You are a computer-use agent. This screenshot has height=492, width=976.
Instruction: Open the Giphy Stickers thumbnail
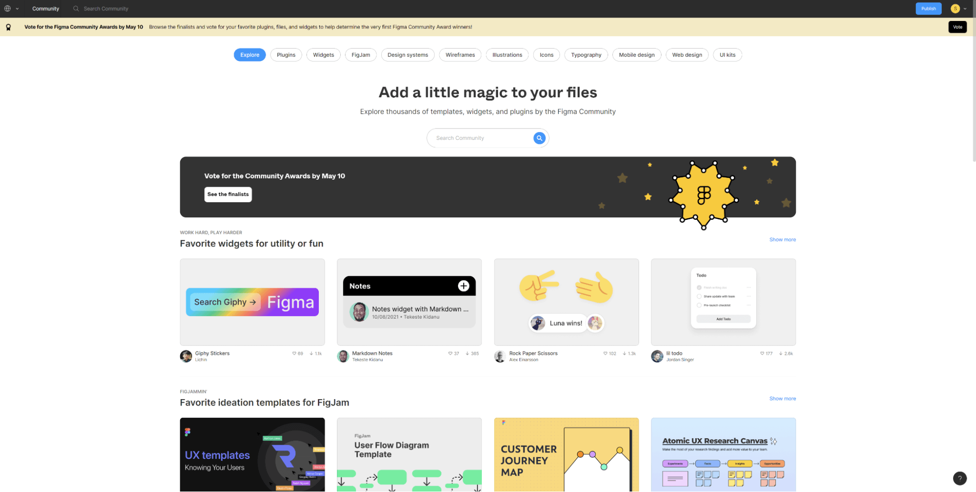(x=252, y=302)
